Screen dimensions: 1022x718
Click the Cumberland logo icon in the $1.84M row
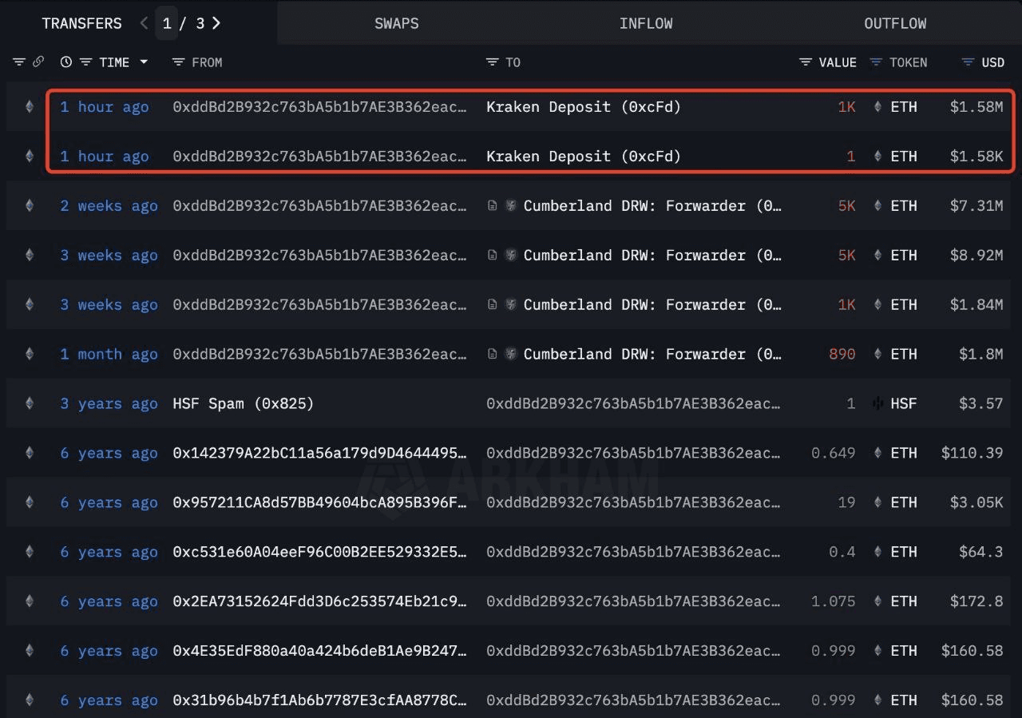pyautogui.click(x=511, y=304)
